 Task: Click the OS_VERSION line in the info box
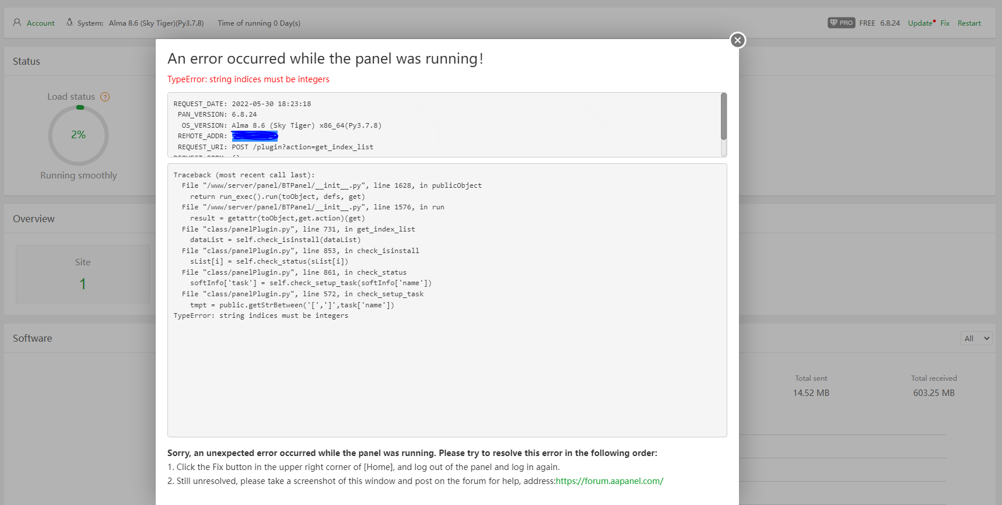pyautogui.click(x=282, y=125)
